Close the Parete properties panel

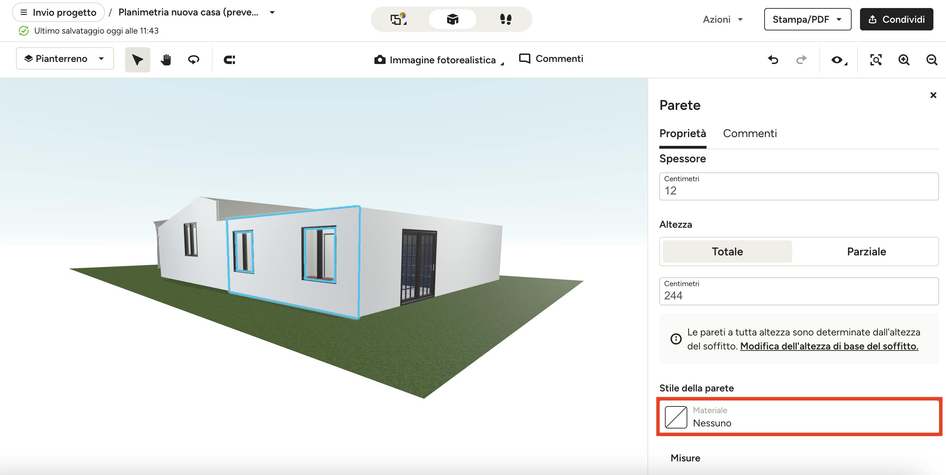(933, 95)
